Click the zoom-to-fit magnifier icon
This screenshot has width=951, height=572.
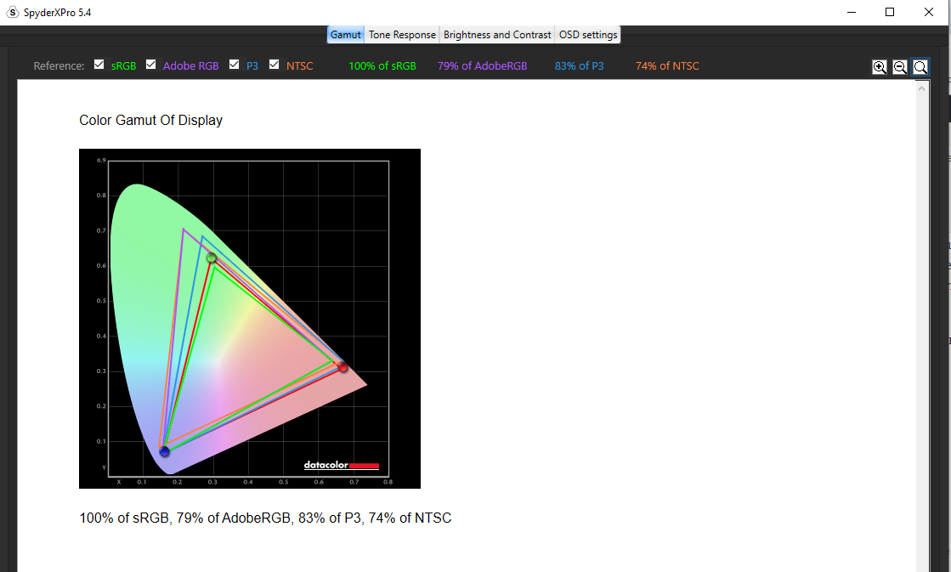click(x=920, y=67)
